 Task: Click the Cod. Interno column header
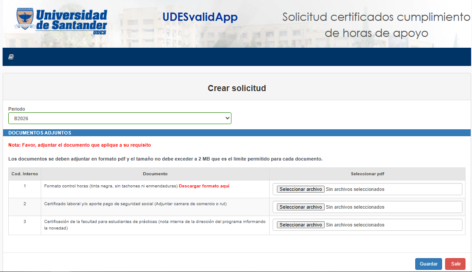pos(25,174)
